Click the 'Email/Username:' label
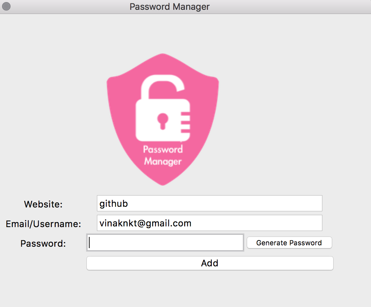This screenshot has height=307, width=371. [43, 224]
